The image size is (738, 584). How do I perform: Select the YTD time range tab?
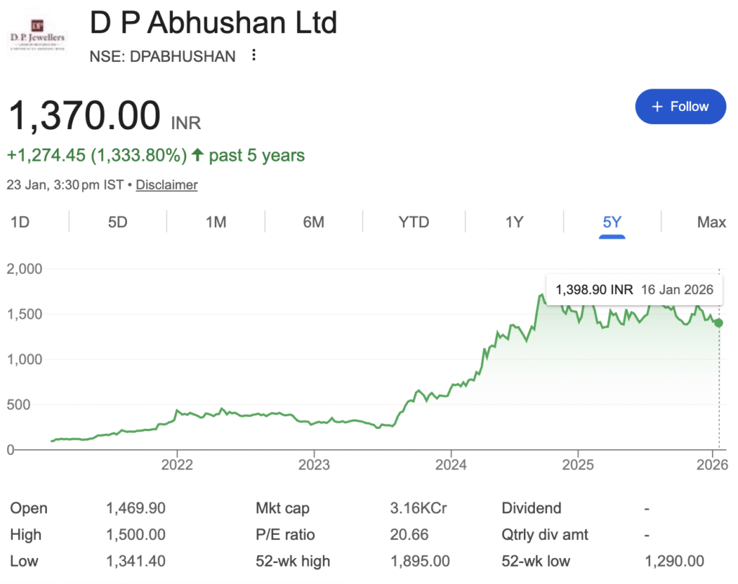click(414, 222)
